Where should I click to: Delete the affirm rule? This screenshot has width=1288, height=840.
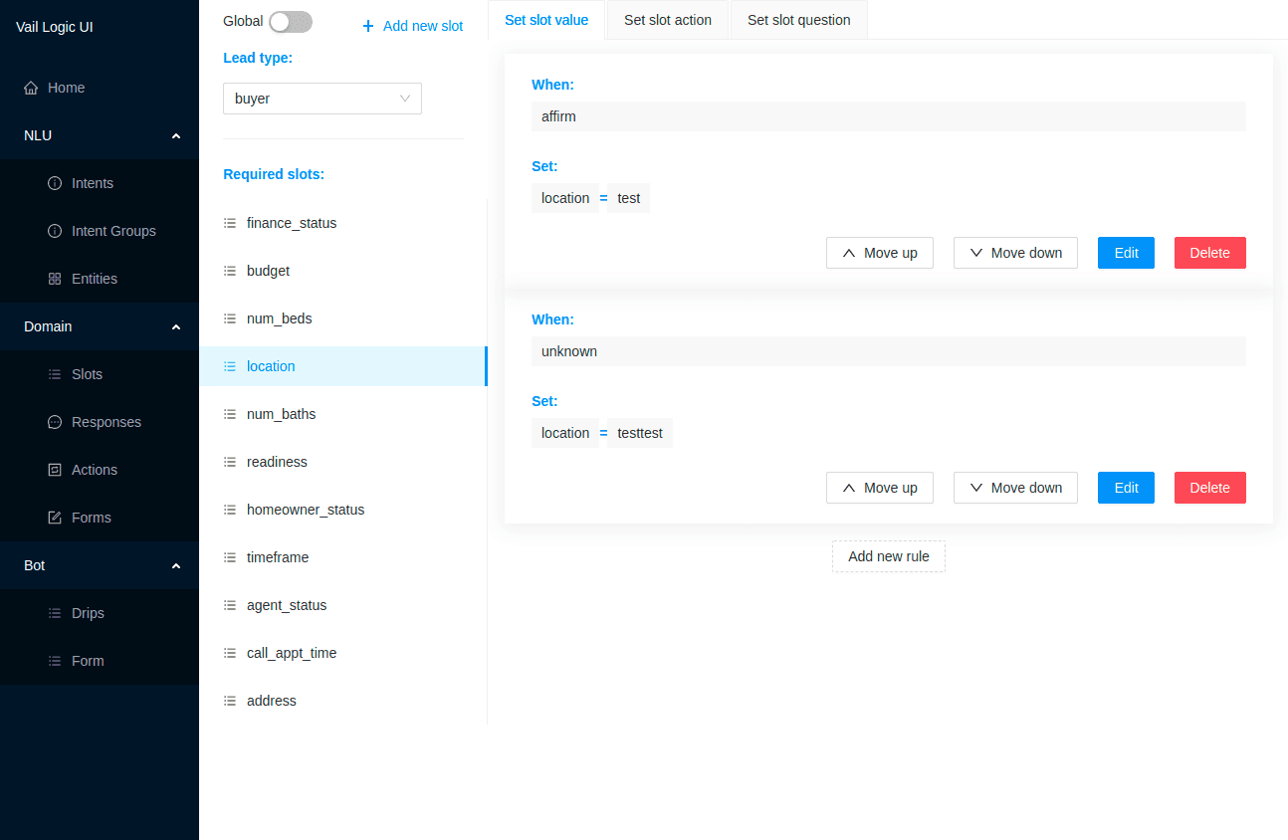1209,253
